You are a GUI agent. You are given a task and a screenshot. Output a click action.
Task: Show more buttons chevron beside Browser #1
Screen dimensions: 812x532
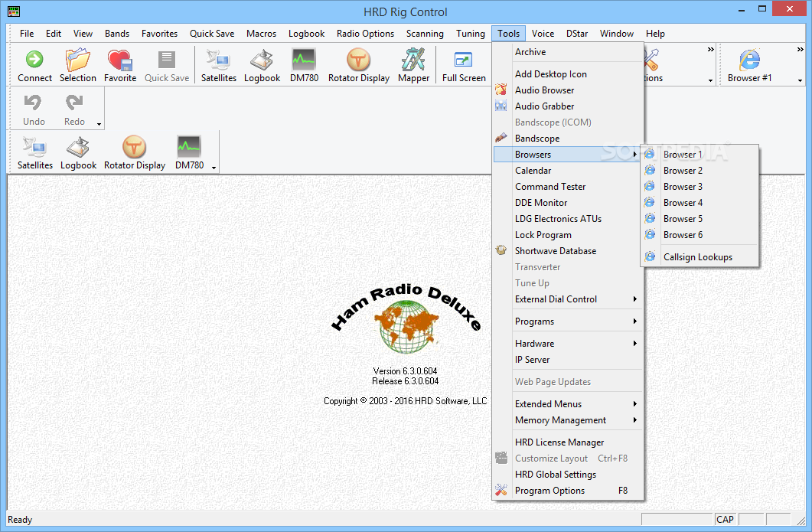(x=800, y=49)
